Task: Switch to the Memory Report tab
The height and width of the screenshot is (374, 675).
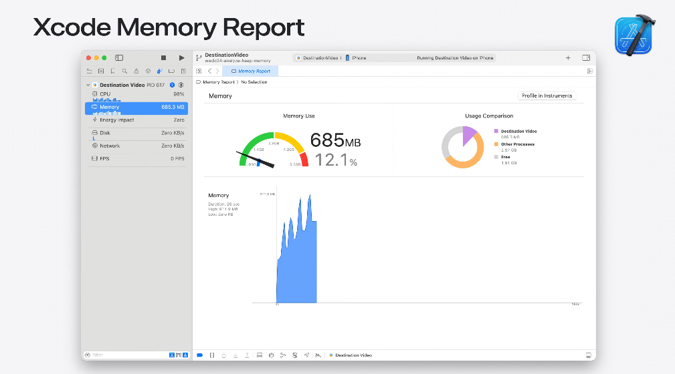Action: (251, 71)
